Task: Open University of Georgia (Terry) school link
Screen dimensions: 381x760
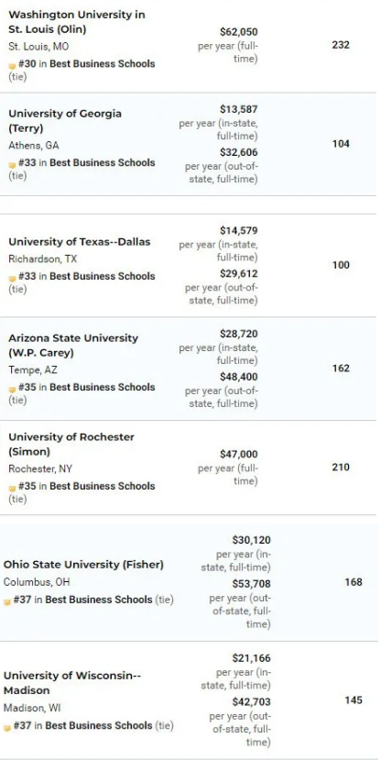Action: pos(65,121)
